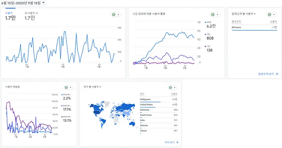
Task: Click the 6.9천 value for United States
Action: (x=174, y=105)
